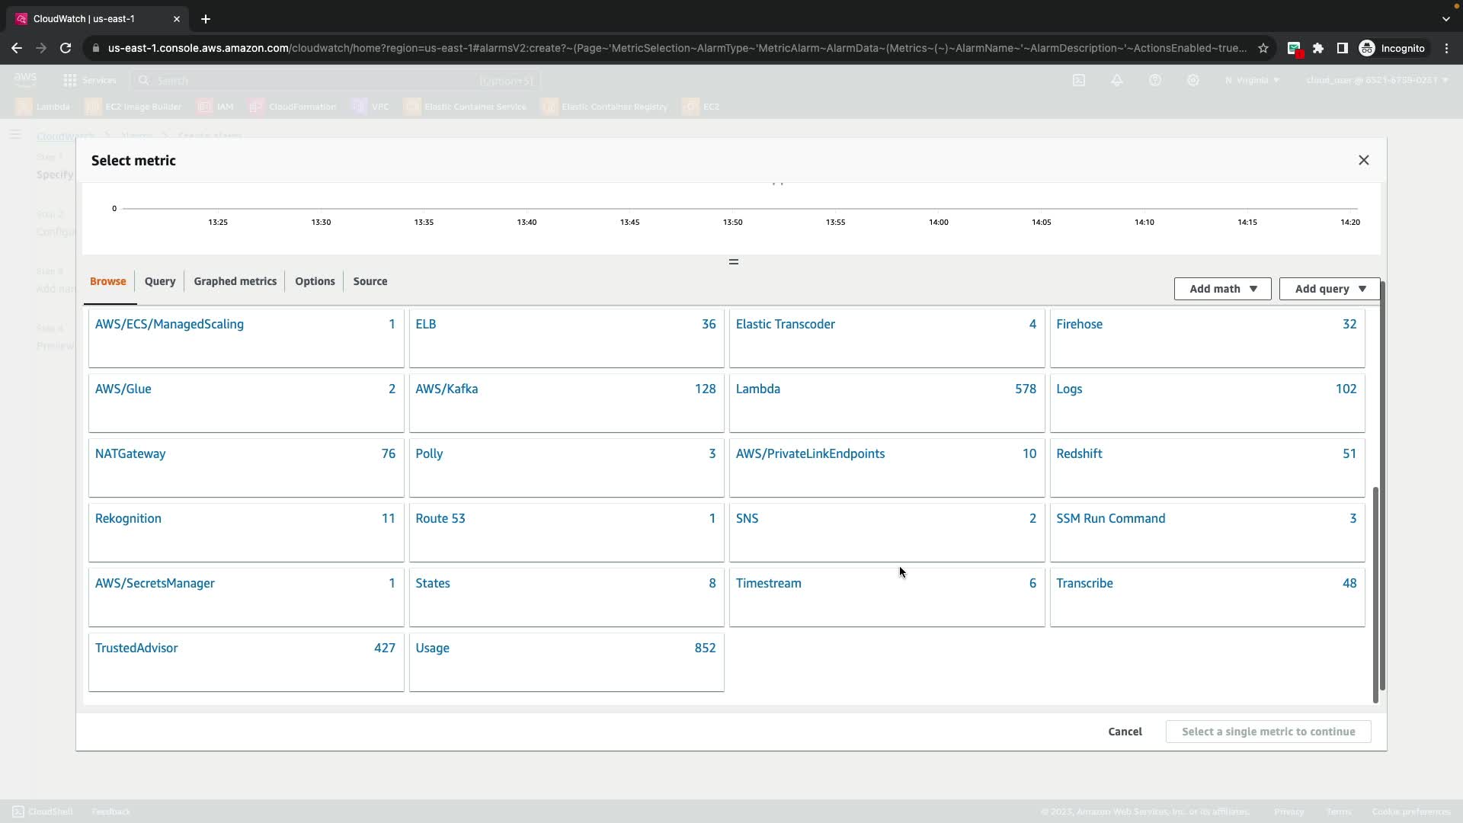Open the browser extensions puzzle icon
The height and width of the screenshot is (823, 1463).
pyautogui.click(x=1318, y=48)
